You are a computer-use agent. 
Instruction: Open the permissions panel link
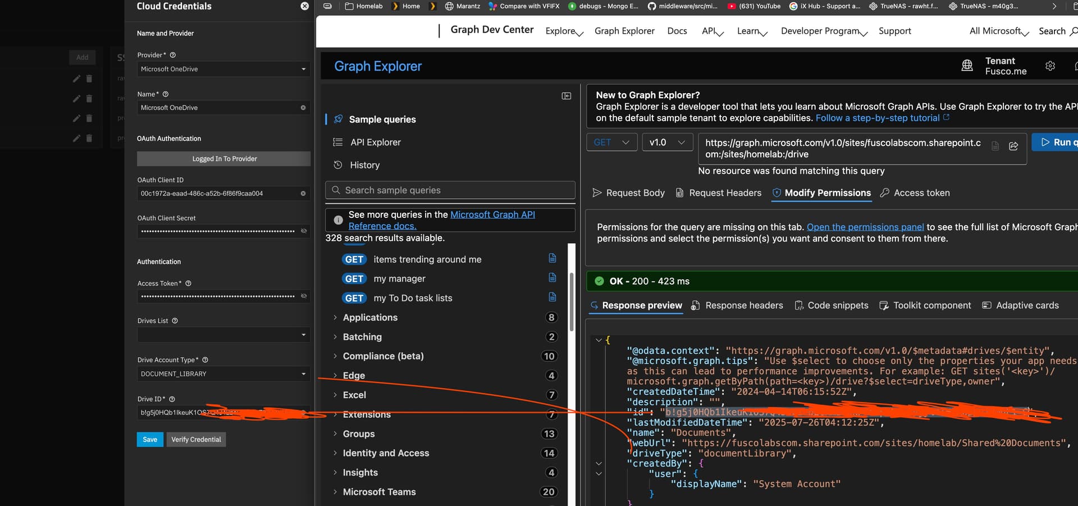pos(865,227)
